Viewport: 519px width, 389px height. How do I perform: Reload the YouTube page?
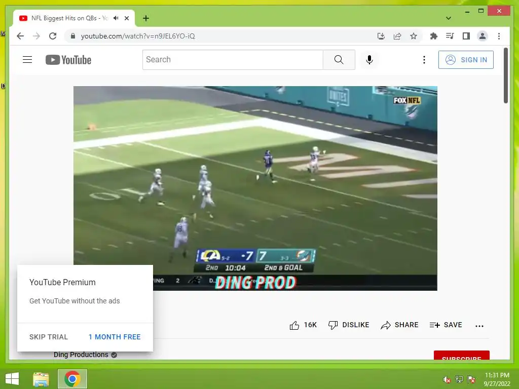53,36
